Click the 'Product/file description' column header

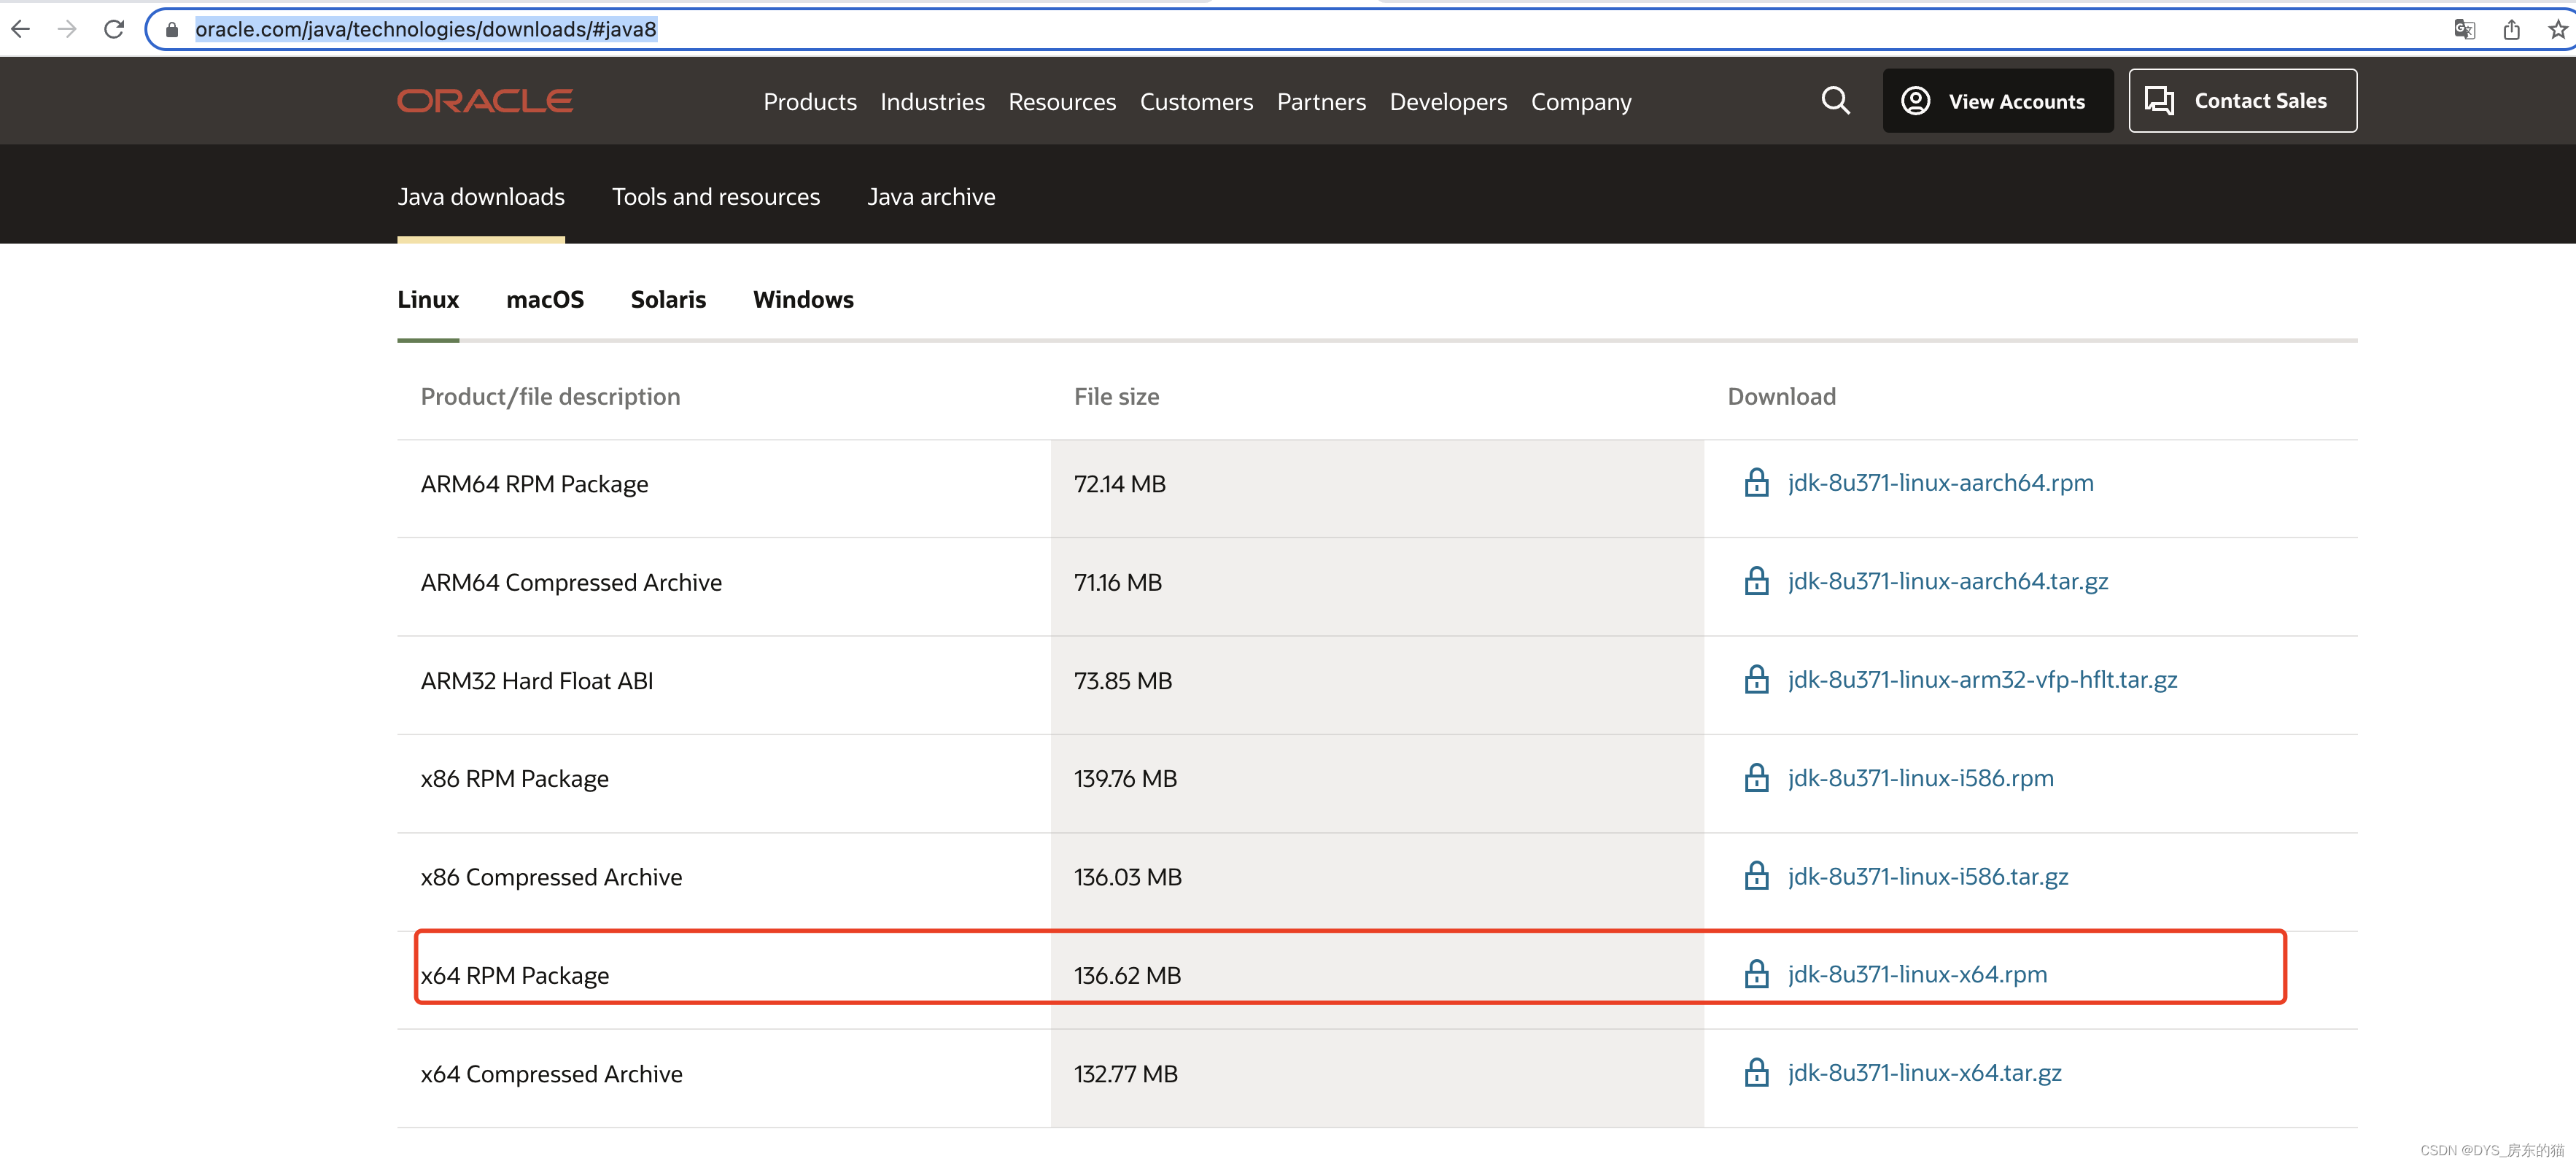(550, 397)
